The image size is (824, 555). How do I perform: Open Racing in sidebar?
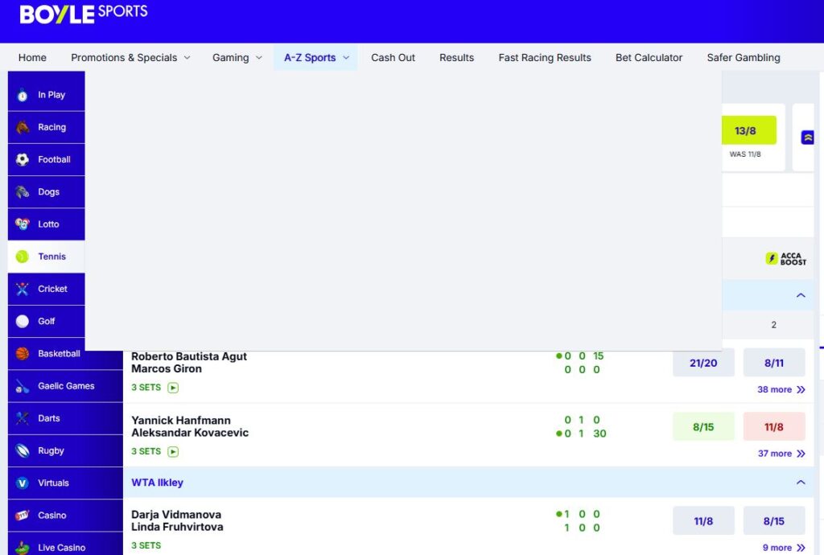click(x=46, y=127)
